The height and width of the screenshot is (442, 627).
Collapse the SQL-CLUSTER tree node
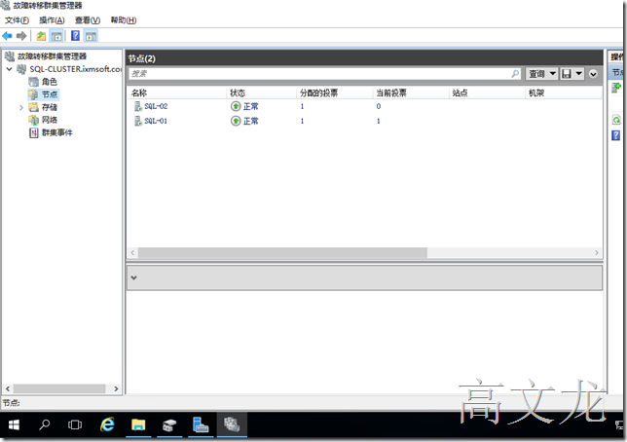coord(9,69)
